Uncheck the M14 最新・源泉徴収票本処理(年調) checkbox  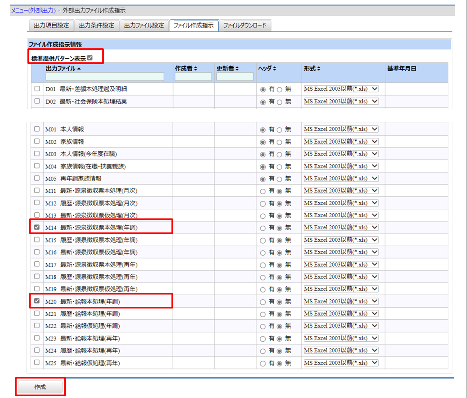(37, 227)
